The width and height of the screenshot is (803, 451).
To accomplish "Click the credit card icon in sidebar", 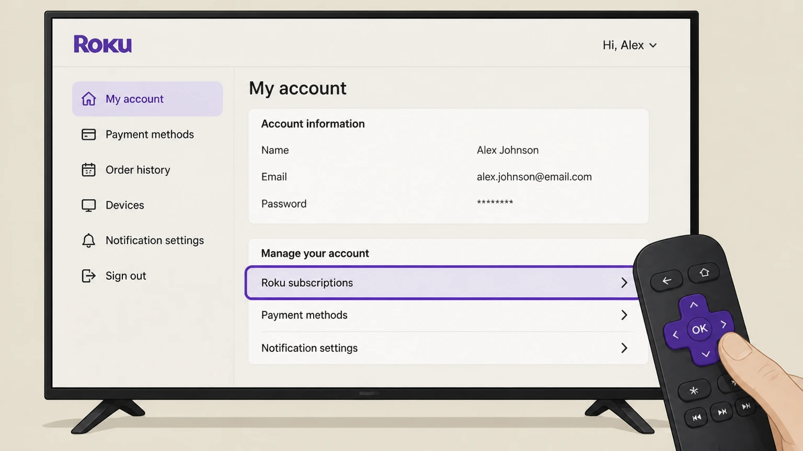I will tap(88, 135).
